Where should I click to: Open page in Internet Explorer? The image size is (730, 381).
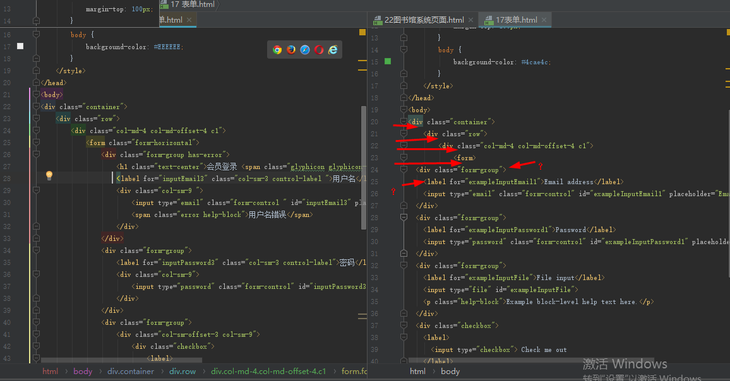point(333,50)
